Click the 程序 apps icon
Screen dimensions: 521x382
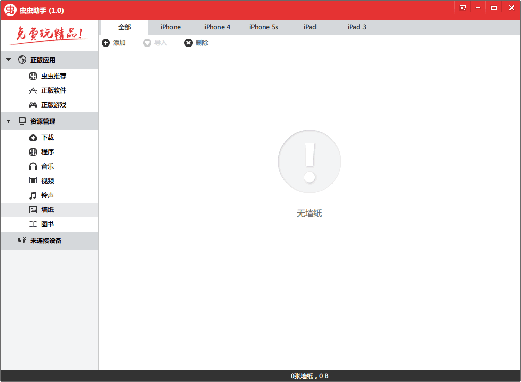pos(33,152)
